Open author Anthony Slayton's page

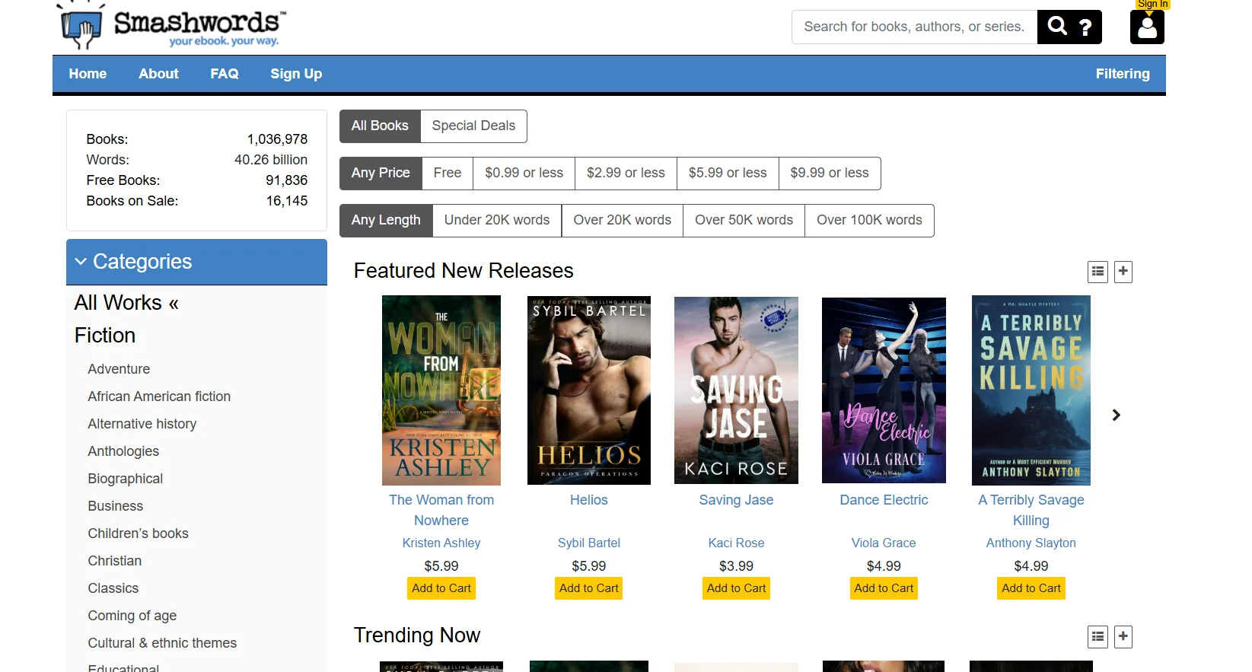(x=1031, y=543)
